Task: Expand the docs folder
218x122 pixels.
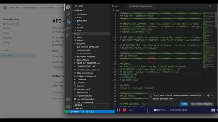Action: click(79, 17)
